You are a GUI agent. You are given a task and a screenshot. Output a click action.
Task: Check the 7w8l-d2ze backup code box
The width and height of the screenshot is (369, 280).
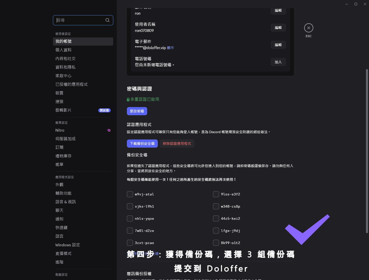click(x=130, y=231)
